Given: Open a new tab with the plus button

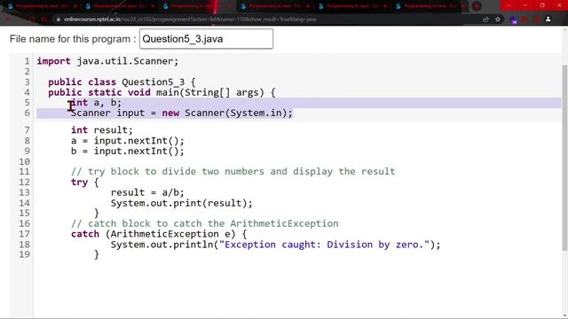Looking at the screenshot, I should pos(477,6).
